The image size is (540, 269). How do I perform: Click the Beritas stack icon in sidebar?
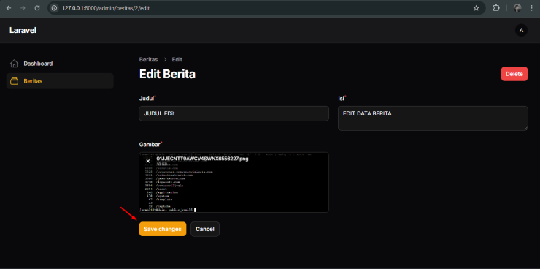tap(14, 81)
